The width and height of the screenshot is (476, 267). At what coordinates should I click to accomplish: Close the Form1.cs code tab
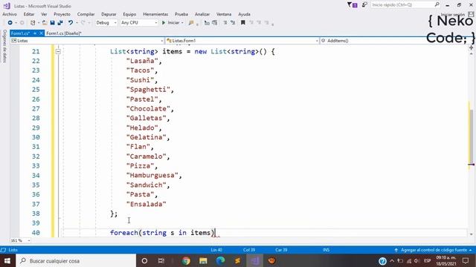point(41,33)
